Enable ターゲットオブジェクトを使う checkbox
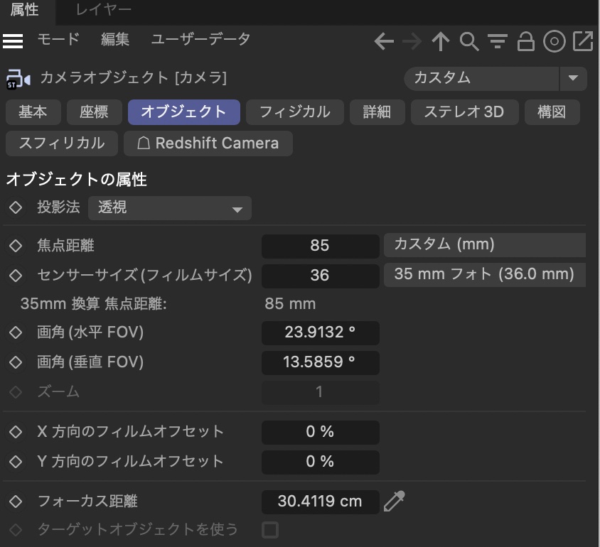Viewport: 600px width, 547px height. click(x=270, y=529)
